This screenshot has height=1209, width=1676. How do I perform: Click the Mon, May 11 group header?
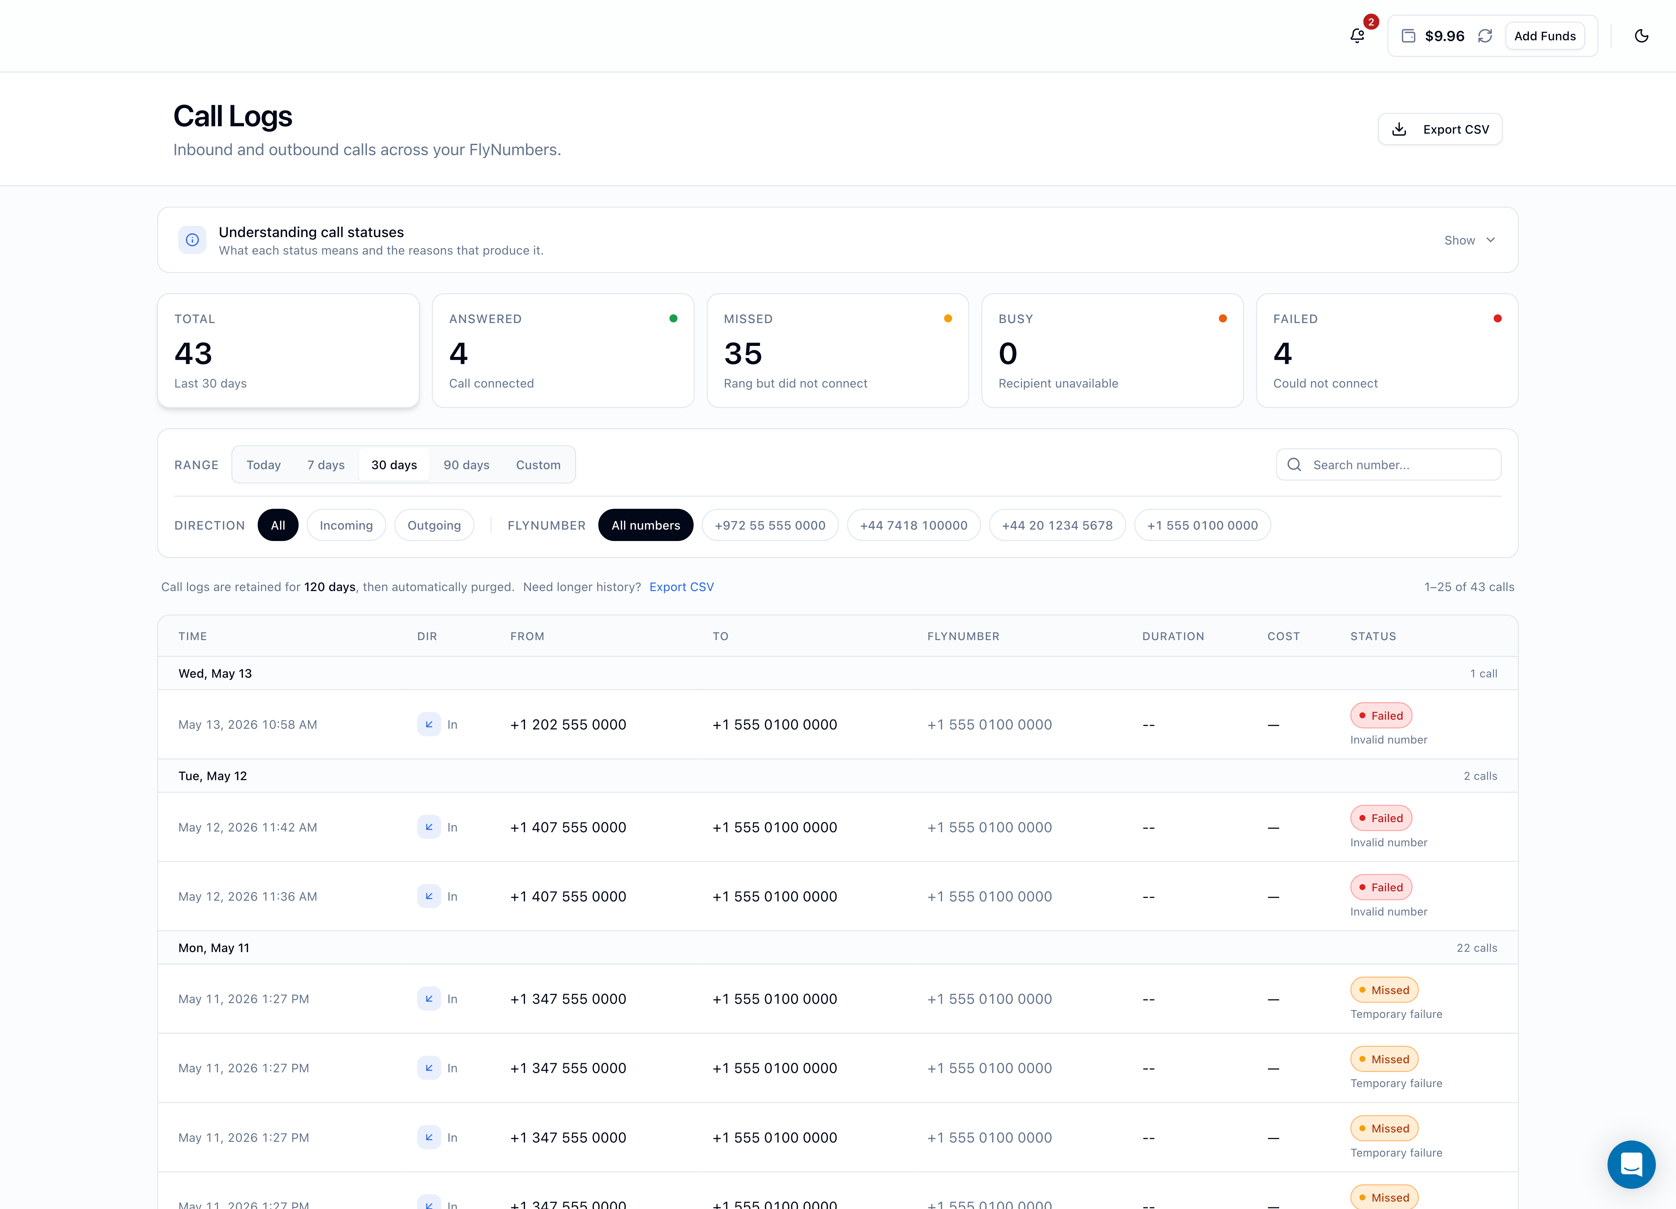837,947
